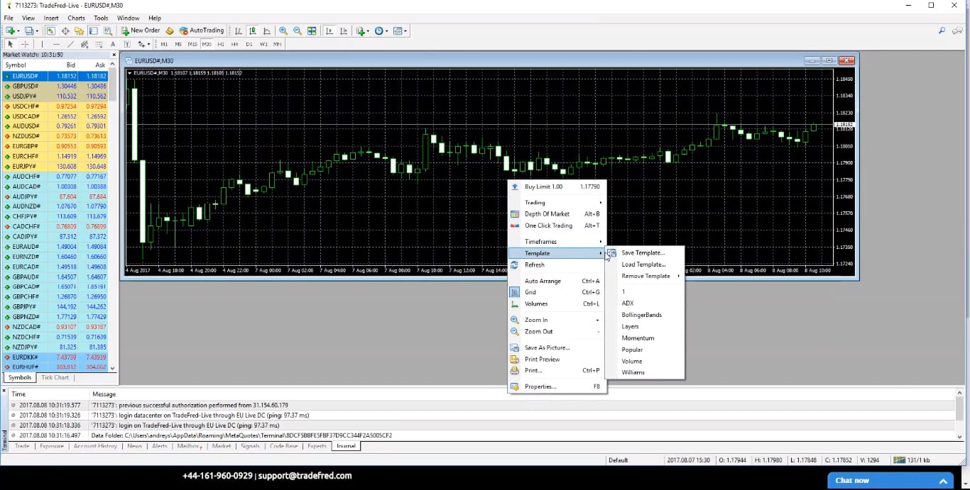Toggle Auto Arrange in the context menu
The image size is (970, 490).
pyautogui.click(x=556, y=281)
